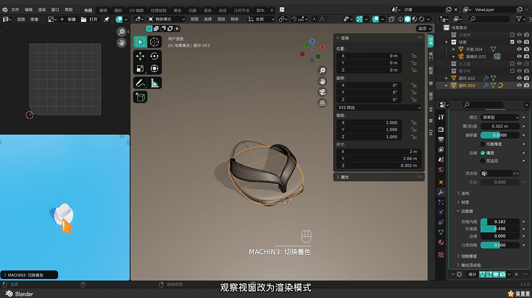Toggle proportional editing in header
Image resolution: width=532 pixels, height=298 pixels.
[x=314, y=19]
